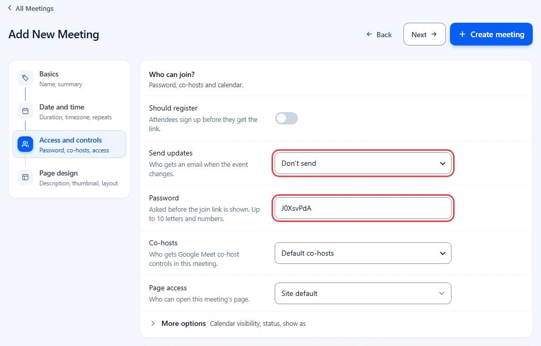Click the plus icon on Create meeting
Screen dimensions: 541x346
[x=462, y=34]
